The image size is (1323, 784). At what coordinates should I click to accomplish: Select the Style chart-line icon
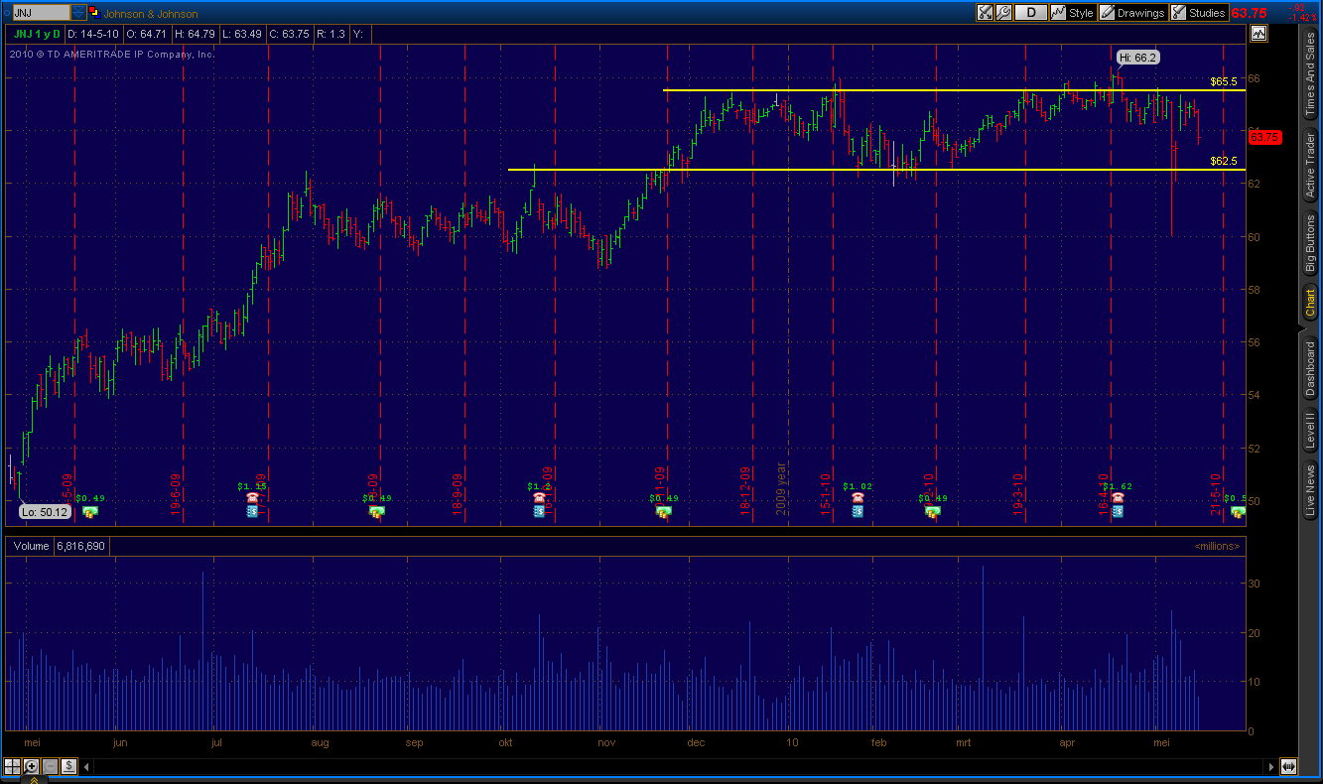[1057, 13]
